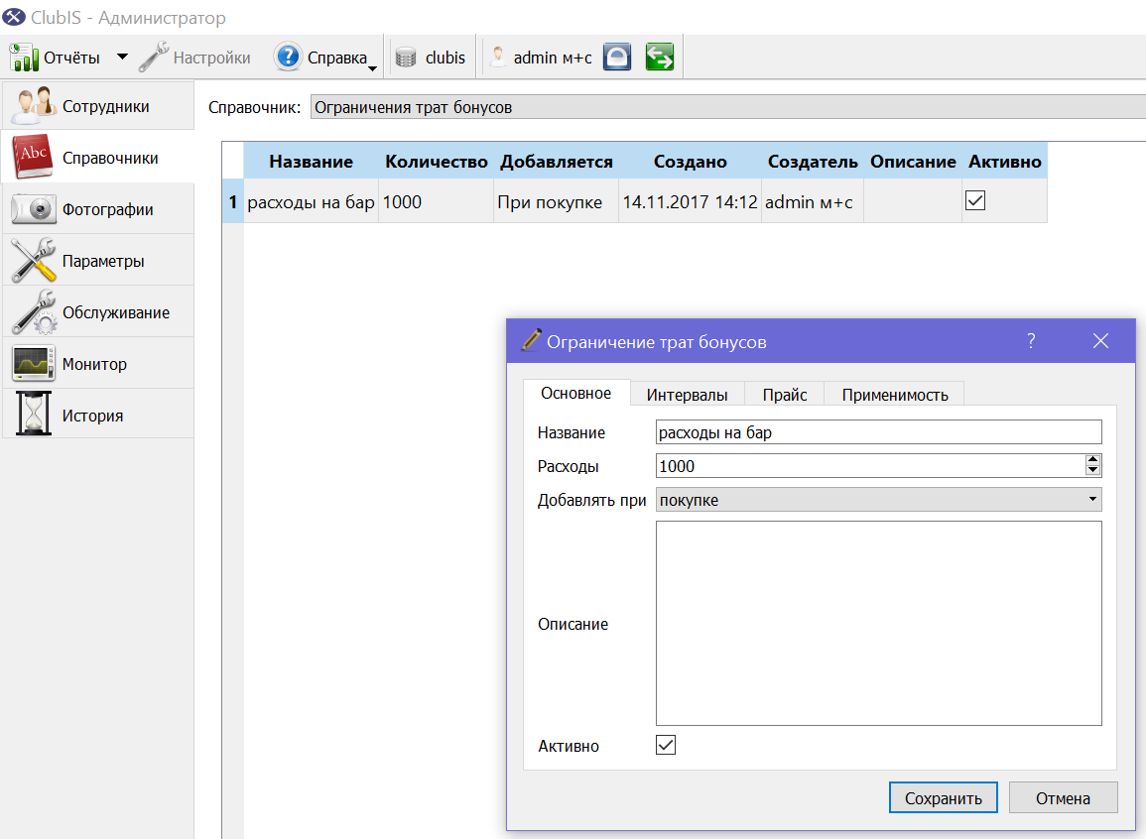1146x839 pixels.
Task: Click the clubis database icon
Action: [x=406, y=58]
